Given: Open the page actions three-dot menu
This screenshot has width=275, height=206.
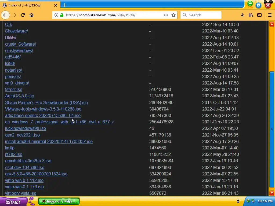Looking at the screenshot, I should [166, 15].
